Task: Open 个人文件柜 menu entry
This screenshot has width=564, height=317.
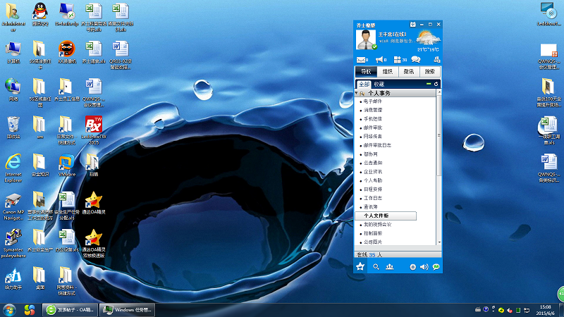Action: click(376, 216)
